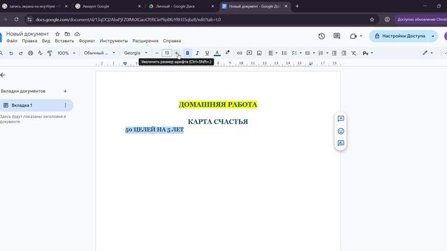Reload the page
Screen dimensions: 447x251
16,20
